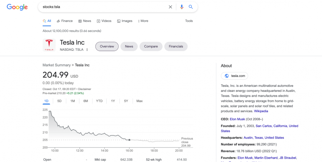Open the Images search tab
This screenshot has height=162, width=322.
point(125,21)
